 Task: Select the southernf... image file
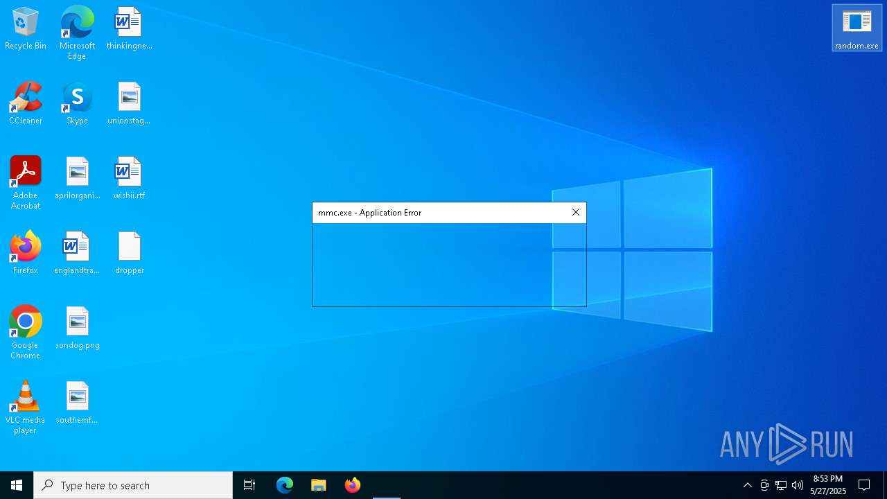[78, 403]
